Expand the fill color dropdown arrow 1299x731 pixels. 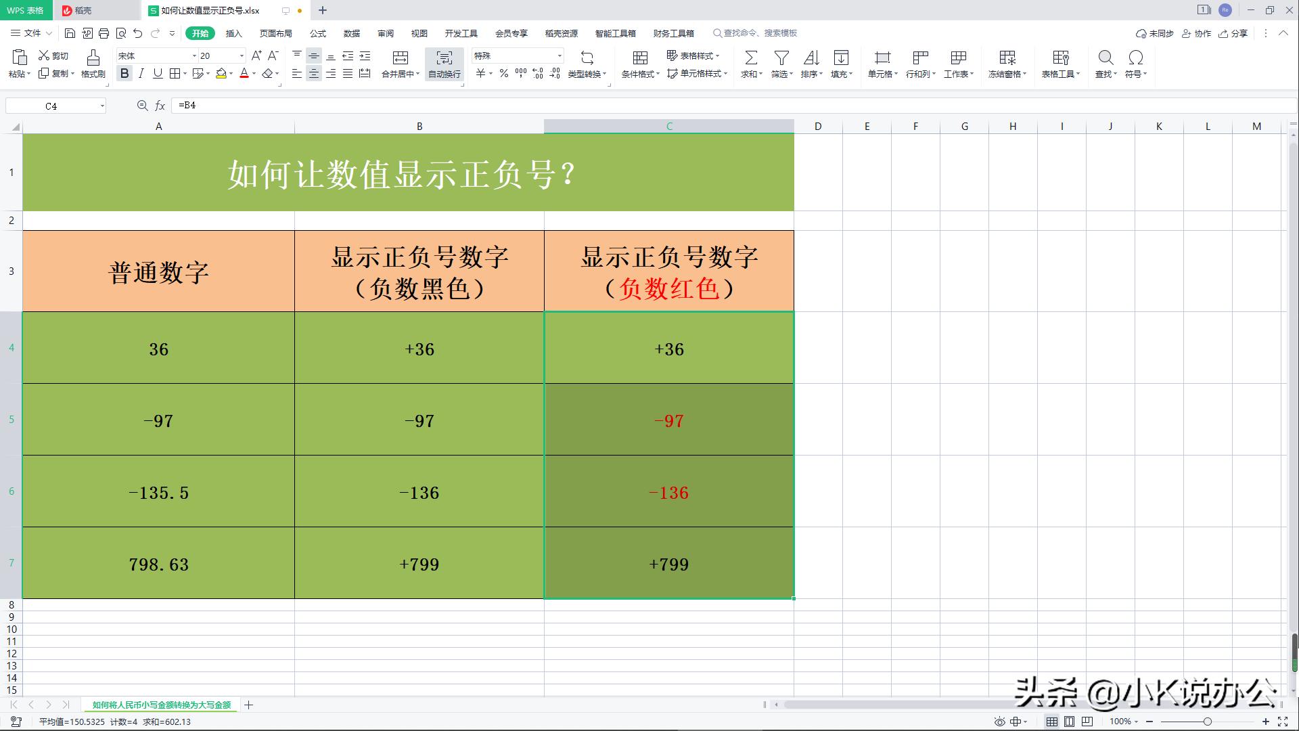(x=230, y=74)
